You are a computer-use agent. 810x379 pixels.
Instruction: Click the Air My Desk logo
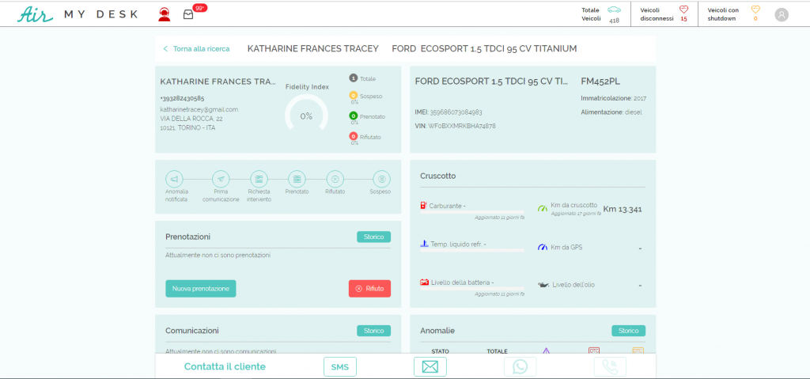tap(78, 14)
